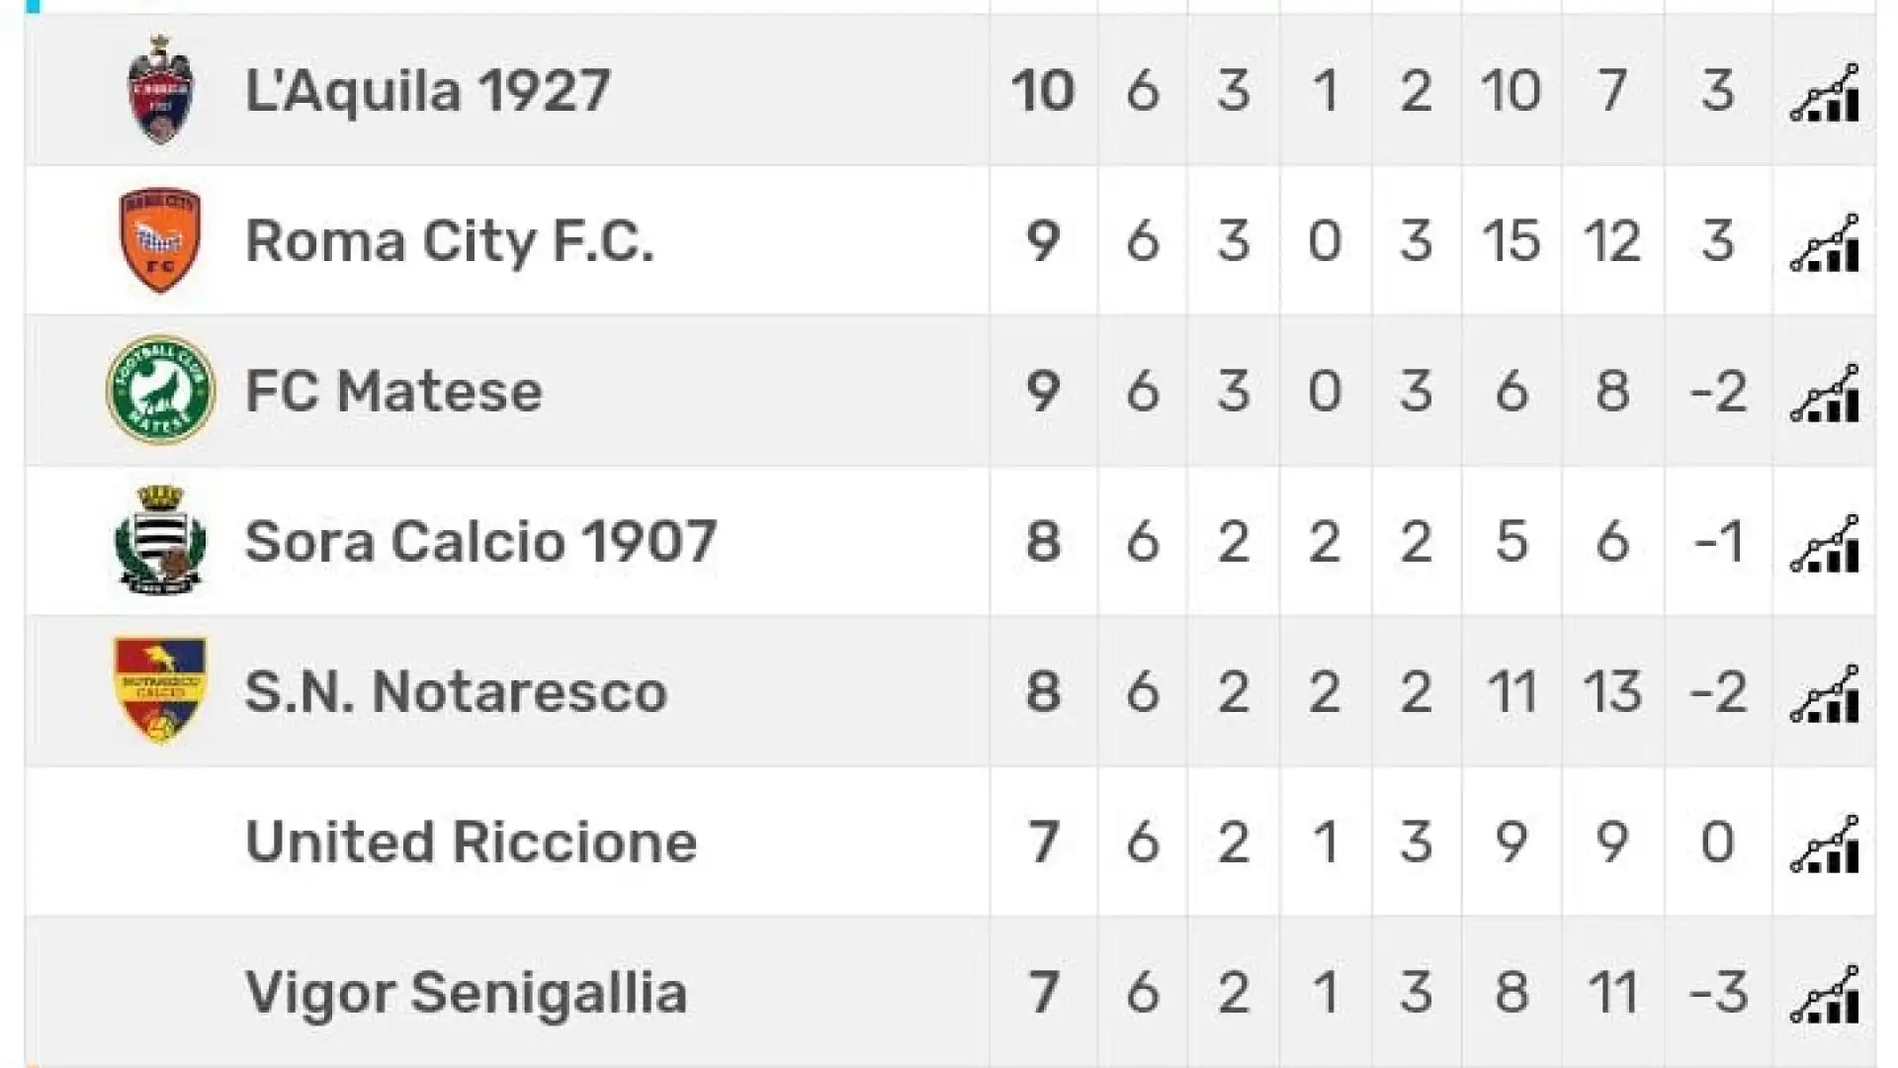Open the L'Aquila 1927 team name

tap(427, 91)
